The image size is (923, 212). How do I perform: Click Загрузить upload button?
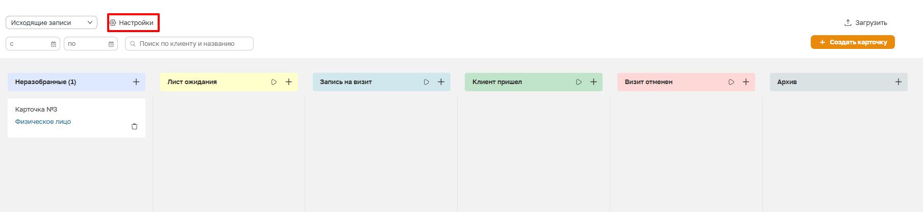tap(866, 23)
